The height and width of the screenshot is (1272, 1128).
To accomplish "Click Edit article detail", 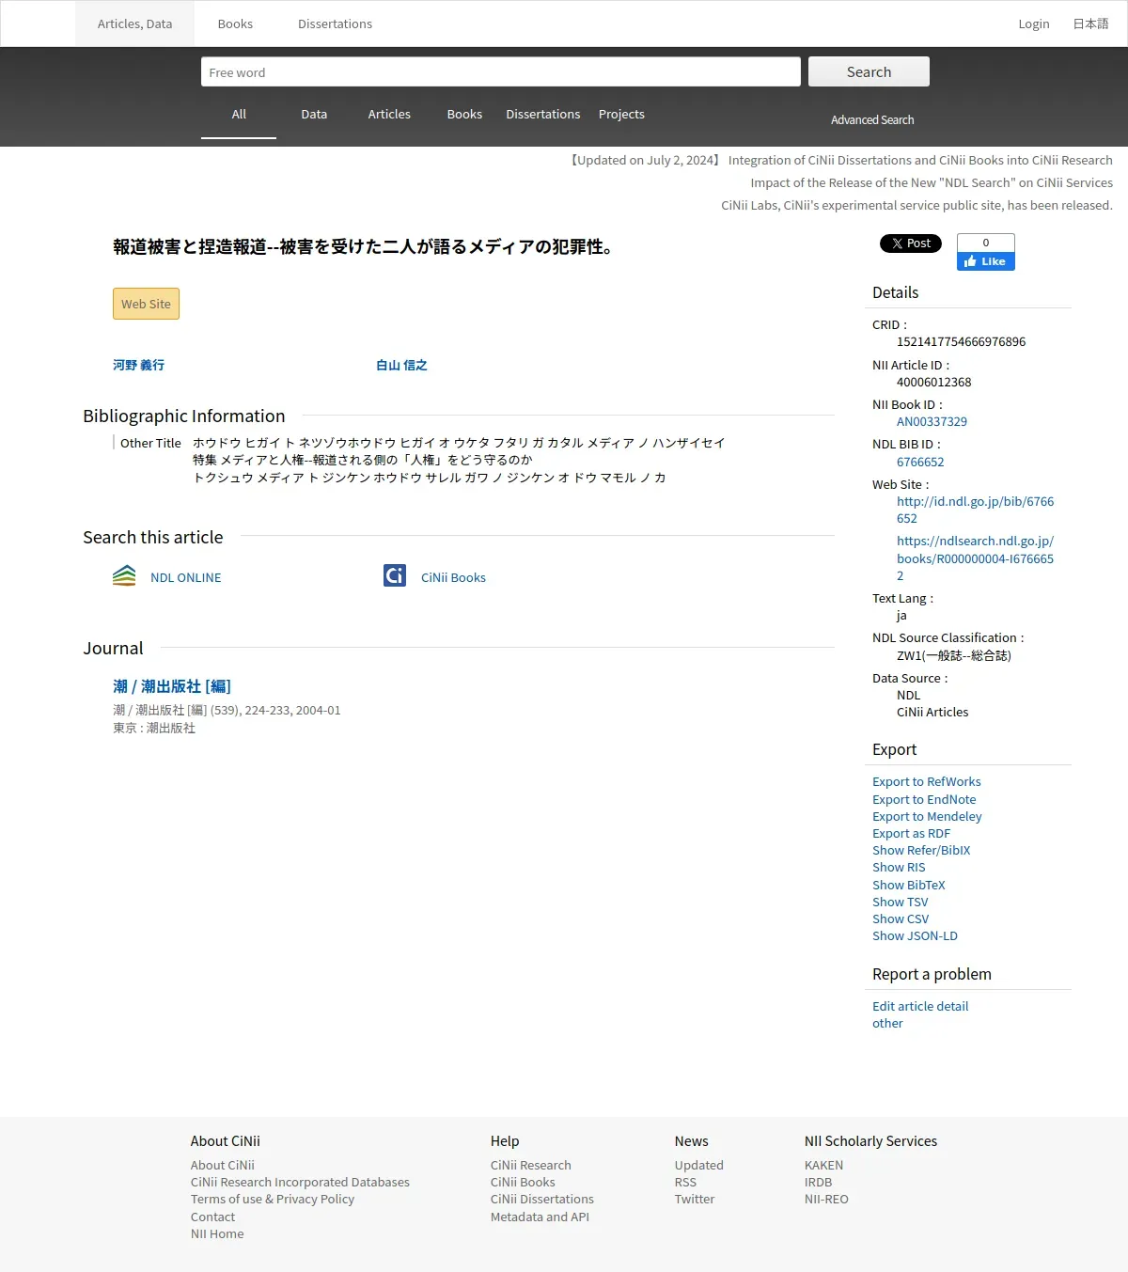I will (920, 1006).
